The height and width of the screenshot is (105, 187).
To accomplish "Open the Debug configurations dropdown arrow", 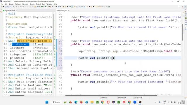I will (40, 7).
